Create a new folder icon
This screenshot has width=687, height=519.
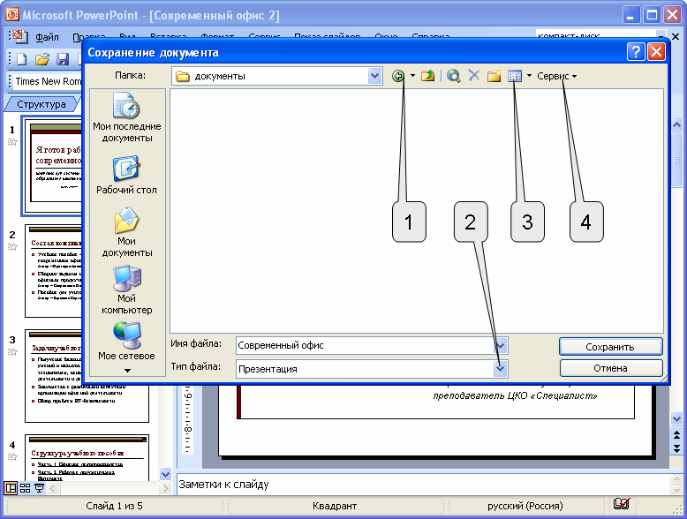click(x=494, y=76)
